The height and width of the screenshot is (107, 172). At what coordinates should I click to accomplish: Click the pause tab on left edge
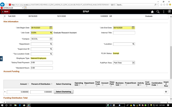1,59
